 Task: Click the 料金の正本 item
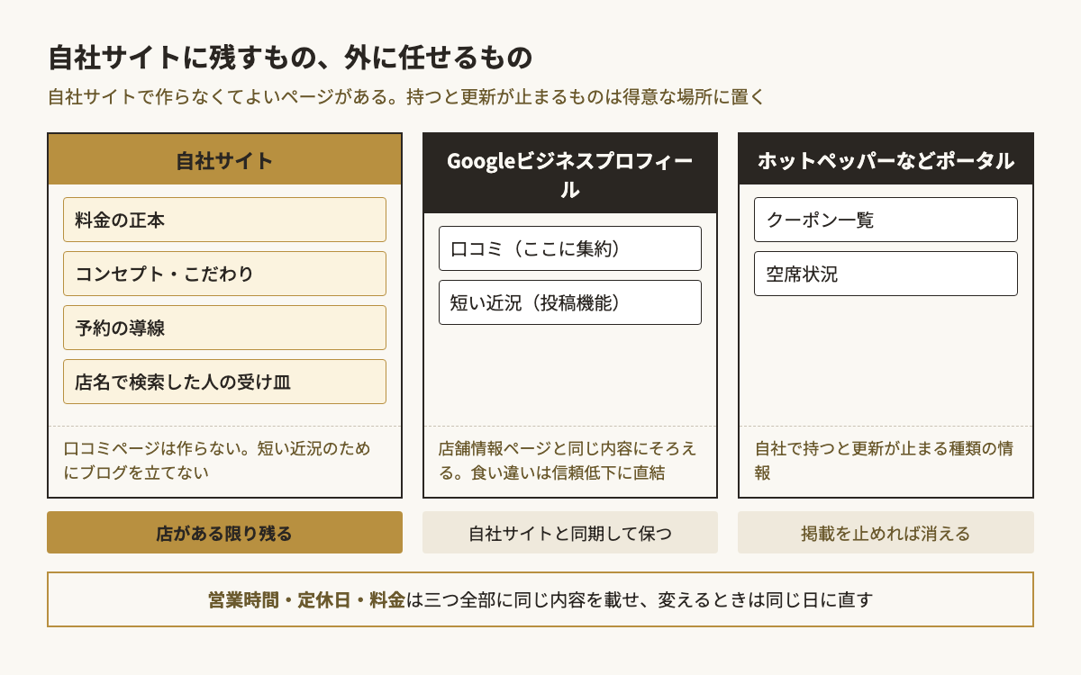224,220
